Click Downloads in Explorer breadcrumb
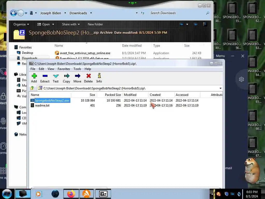This screenshot has width=265, height=199. [x=78, y=13]
